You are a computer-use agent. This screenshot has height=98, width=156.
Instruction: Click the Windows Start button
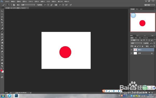click(3, 96)
